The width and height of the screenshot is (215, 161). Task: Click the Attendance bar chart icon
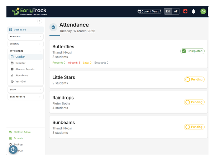point(12,75)
